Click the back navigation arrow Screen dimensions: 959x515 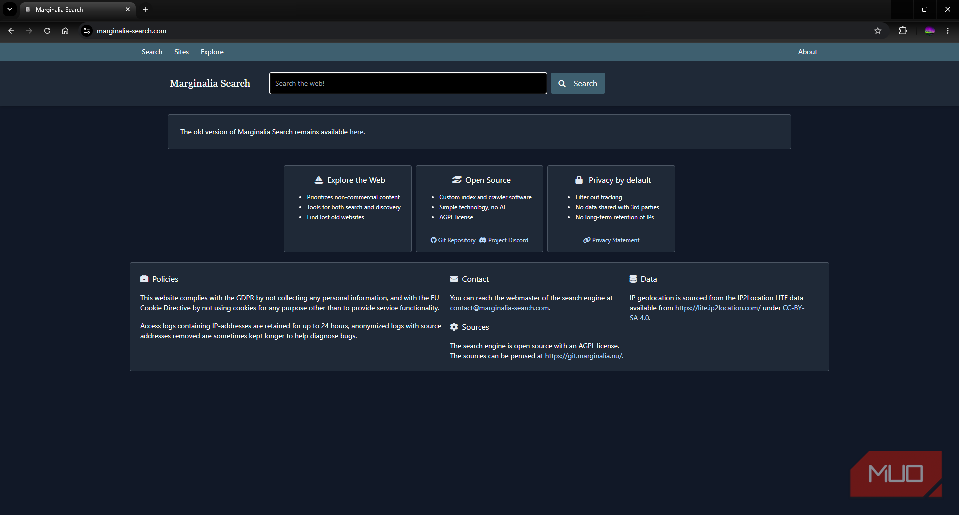(11, 31)
